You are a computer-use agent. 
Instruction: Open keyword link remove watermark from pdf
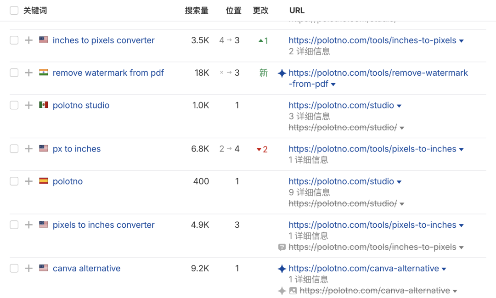pyautogui.click(x=108, y=73)
